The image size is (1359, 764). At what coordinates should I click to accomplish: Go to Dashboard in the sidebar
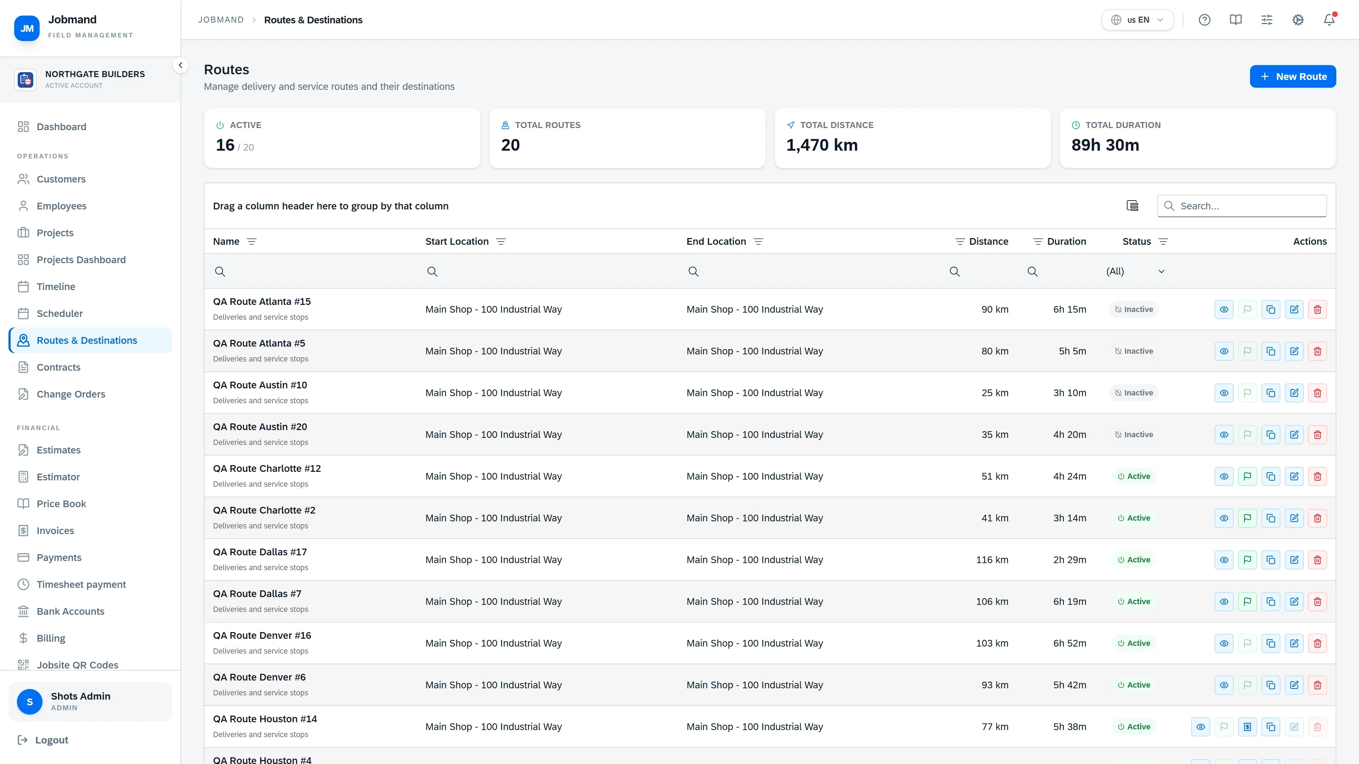[x=90, y=127]
